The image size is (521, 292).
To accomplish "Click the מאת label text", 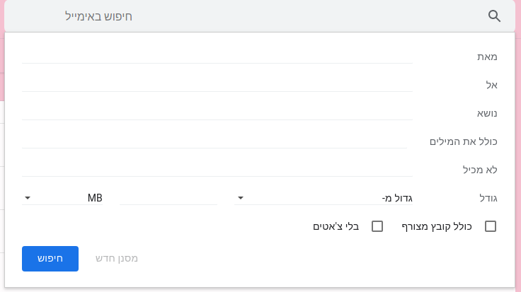I will pos(487,57).
